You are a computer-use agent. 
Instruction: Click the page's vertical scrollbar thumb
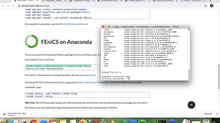pyautogui.click(x=219, y=77)
